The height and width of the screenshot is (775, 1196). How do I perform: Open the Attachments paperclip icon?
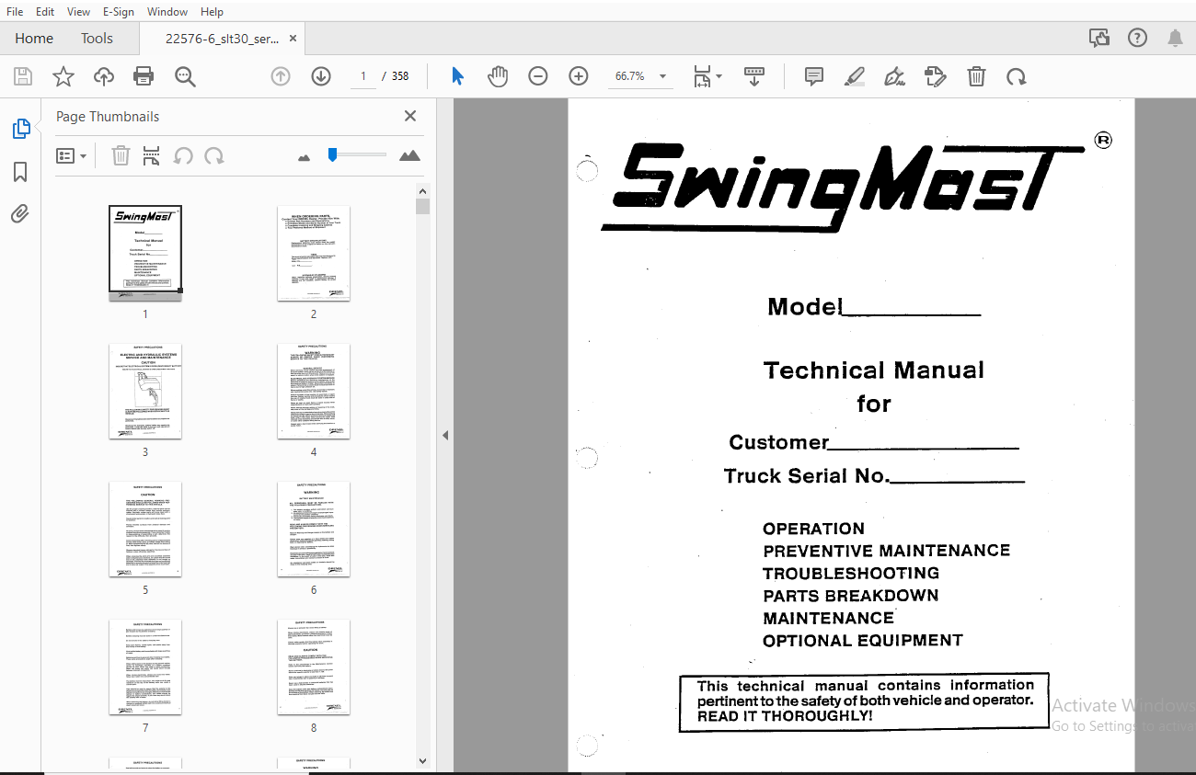20,214
